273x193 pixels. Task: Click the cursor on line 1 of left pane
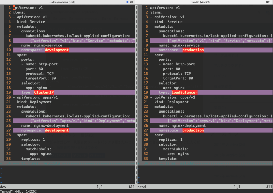point(14,7)
